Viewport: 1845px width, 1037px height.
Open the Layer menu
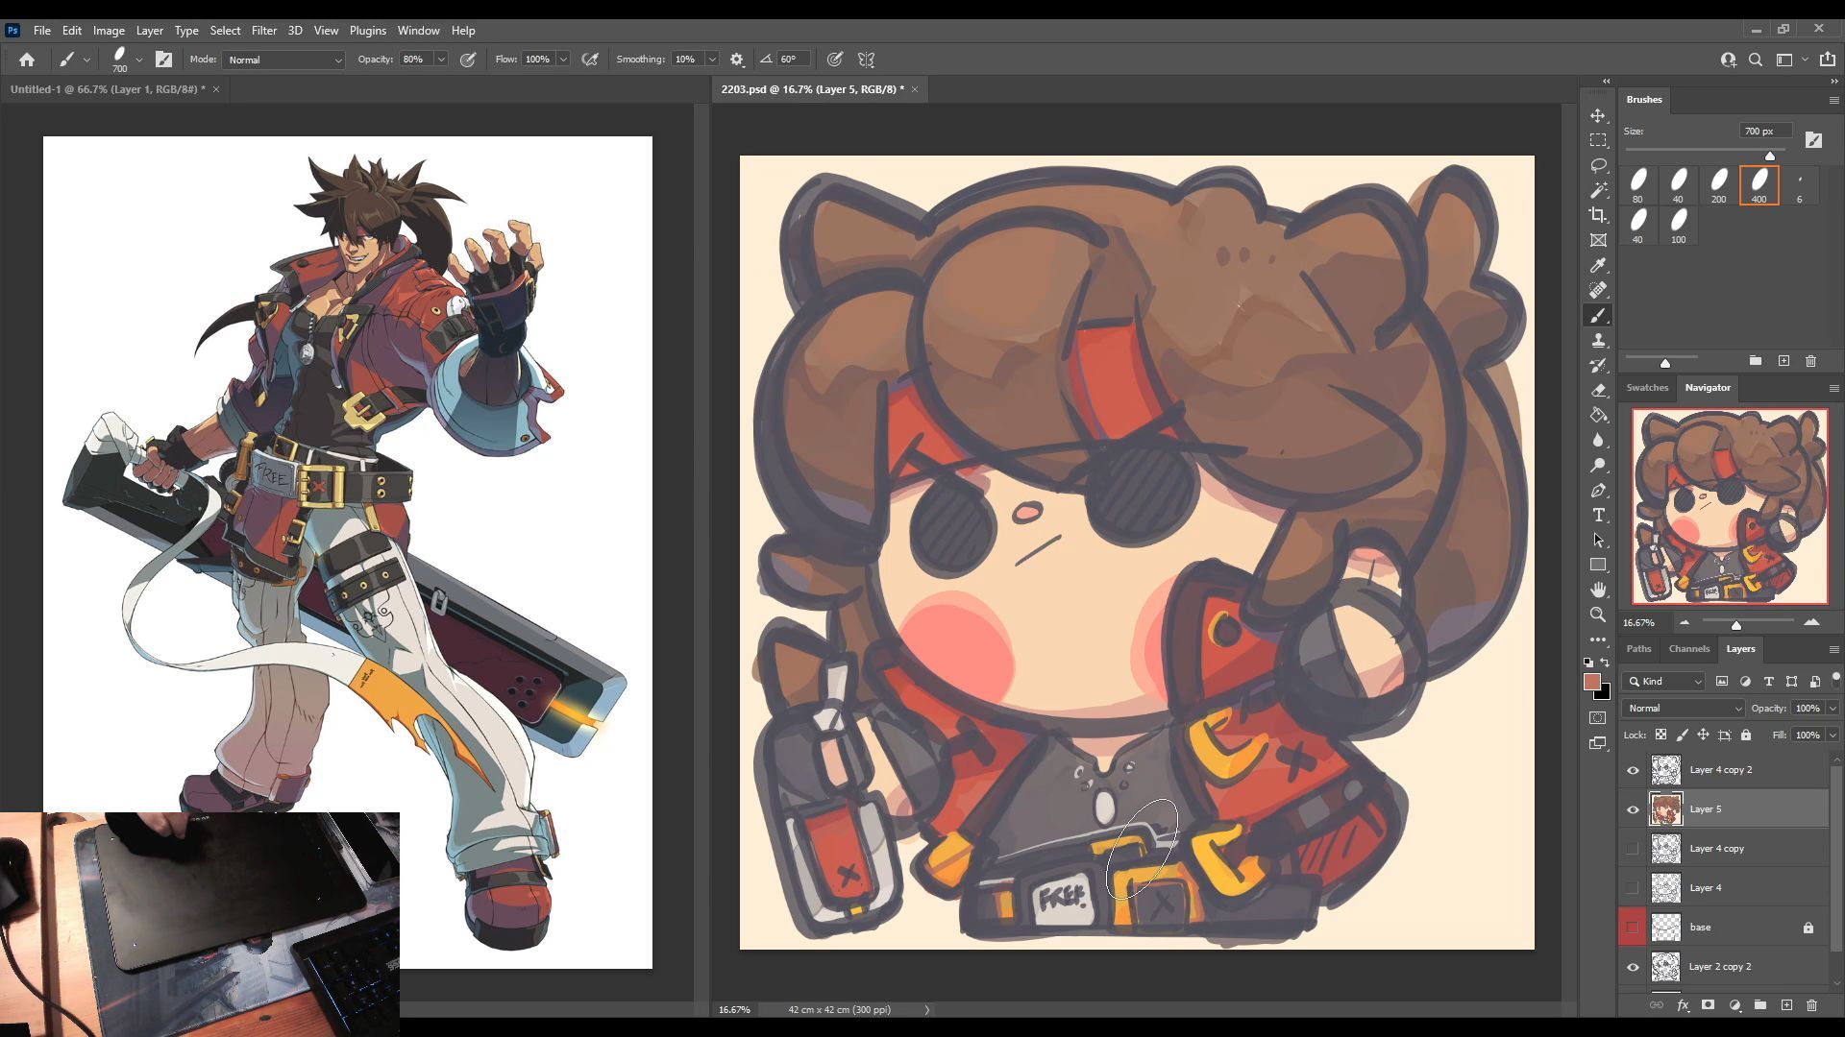coord(149,31)
